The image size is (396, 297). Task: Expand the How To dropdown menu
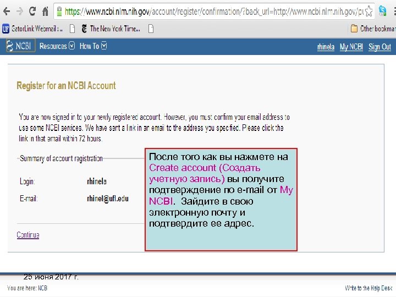93,46
